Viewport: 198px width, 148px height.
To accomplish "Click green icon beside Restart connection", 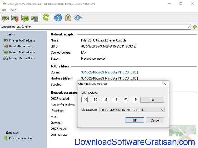I will coord(6,138).
